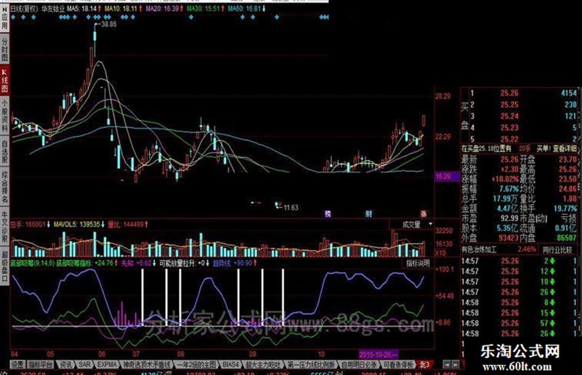The width and height of the screenshot is (582, 375).
Task: Open the 查看详细 order link
Action: [565, 148]
